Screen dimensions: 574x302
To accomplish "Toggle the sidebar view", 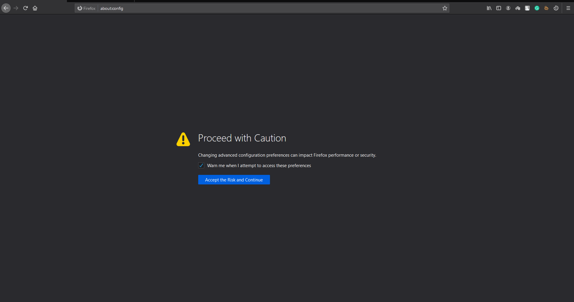I will 499,8.
